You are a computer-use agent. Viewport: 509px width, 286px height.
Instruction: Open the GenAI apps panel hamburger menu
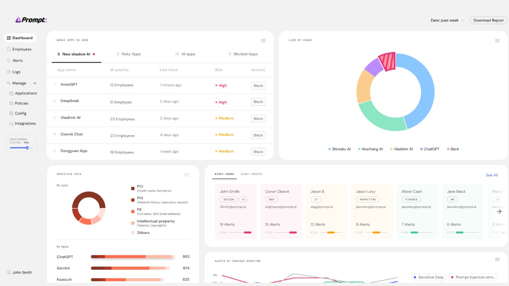point(263,41)
